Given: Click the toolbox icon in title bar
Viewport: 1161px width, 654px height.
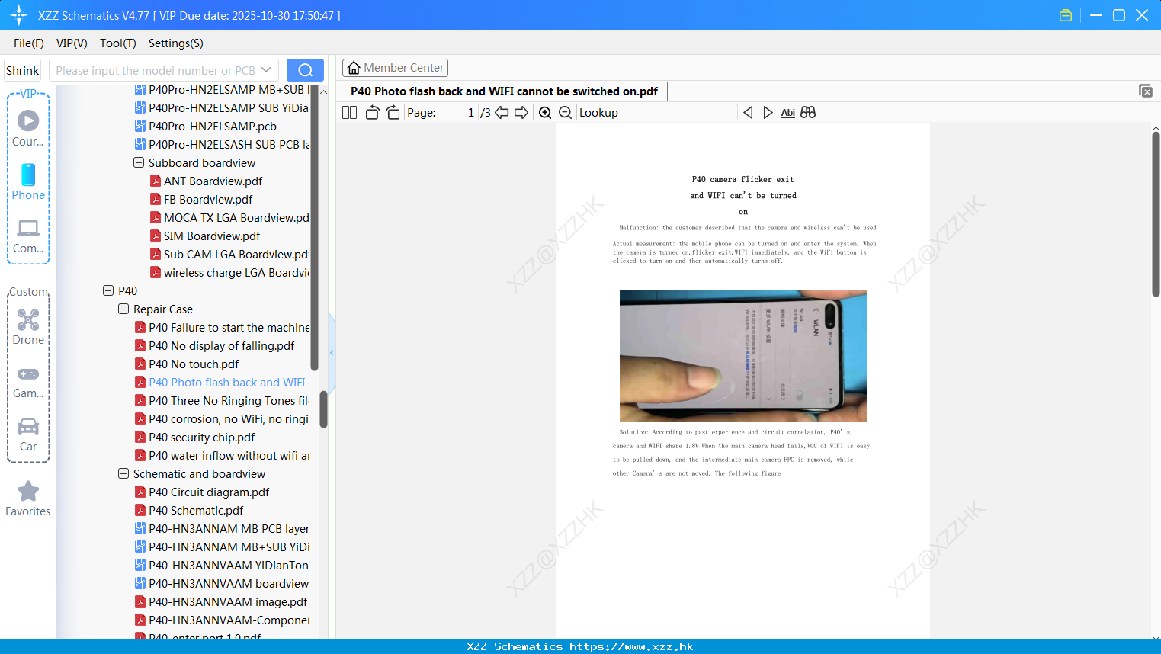Looking at the screenshot, I should pyautogui.click(x=1066, y=15).
